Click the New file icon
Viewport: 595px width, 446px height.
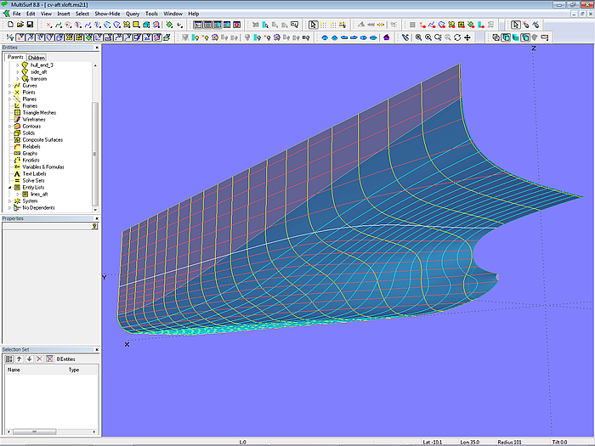(8, 25)
